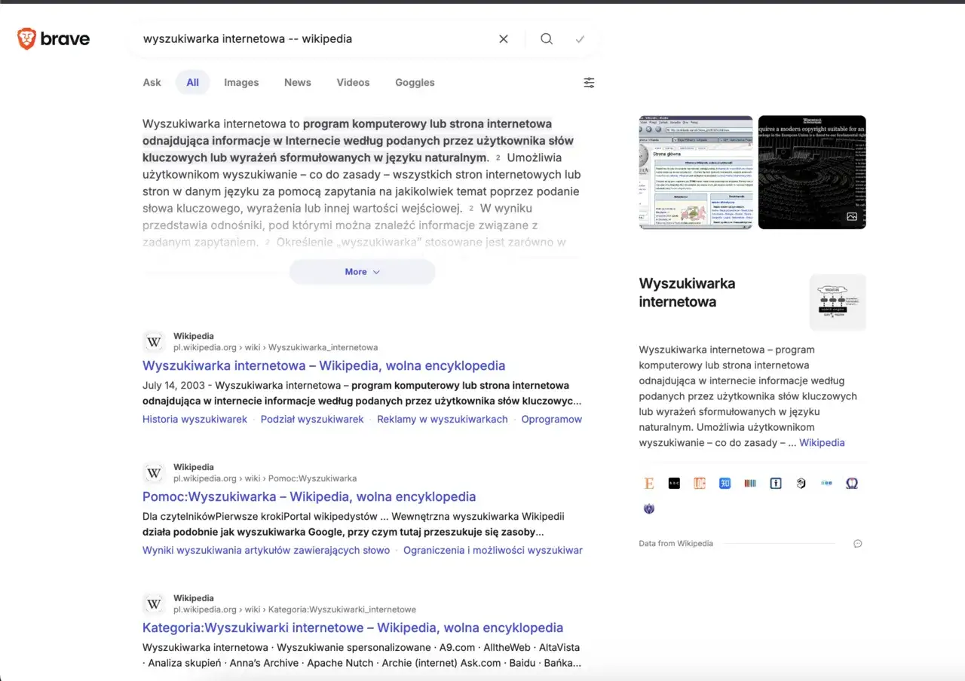Viewport: 965px width, 681px height.
Task: Open the blue Zhihu profile icon
Action: click(x=725, y=484)
